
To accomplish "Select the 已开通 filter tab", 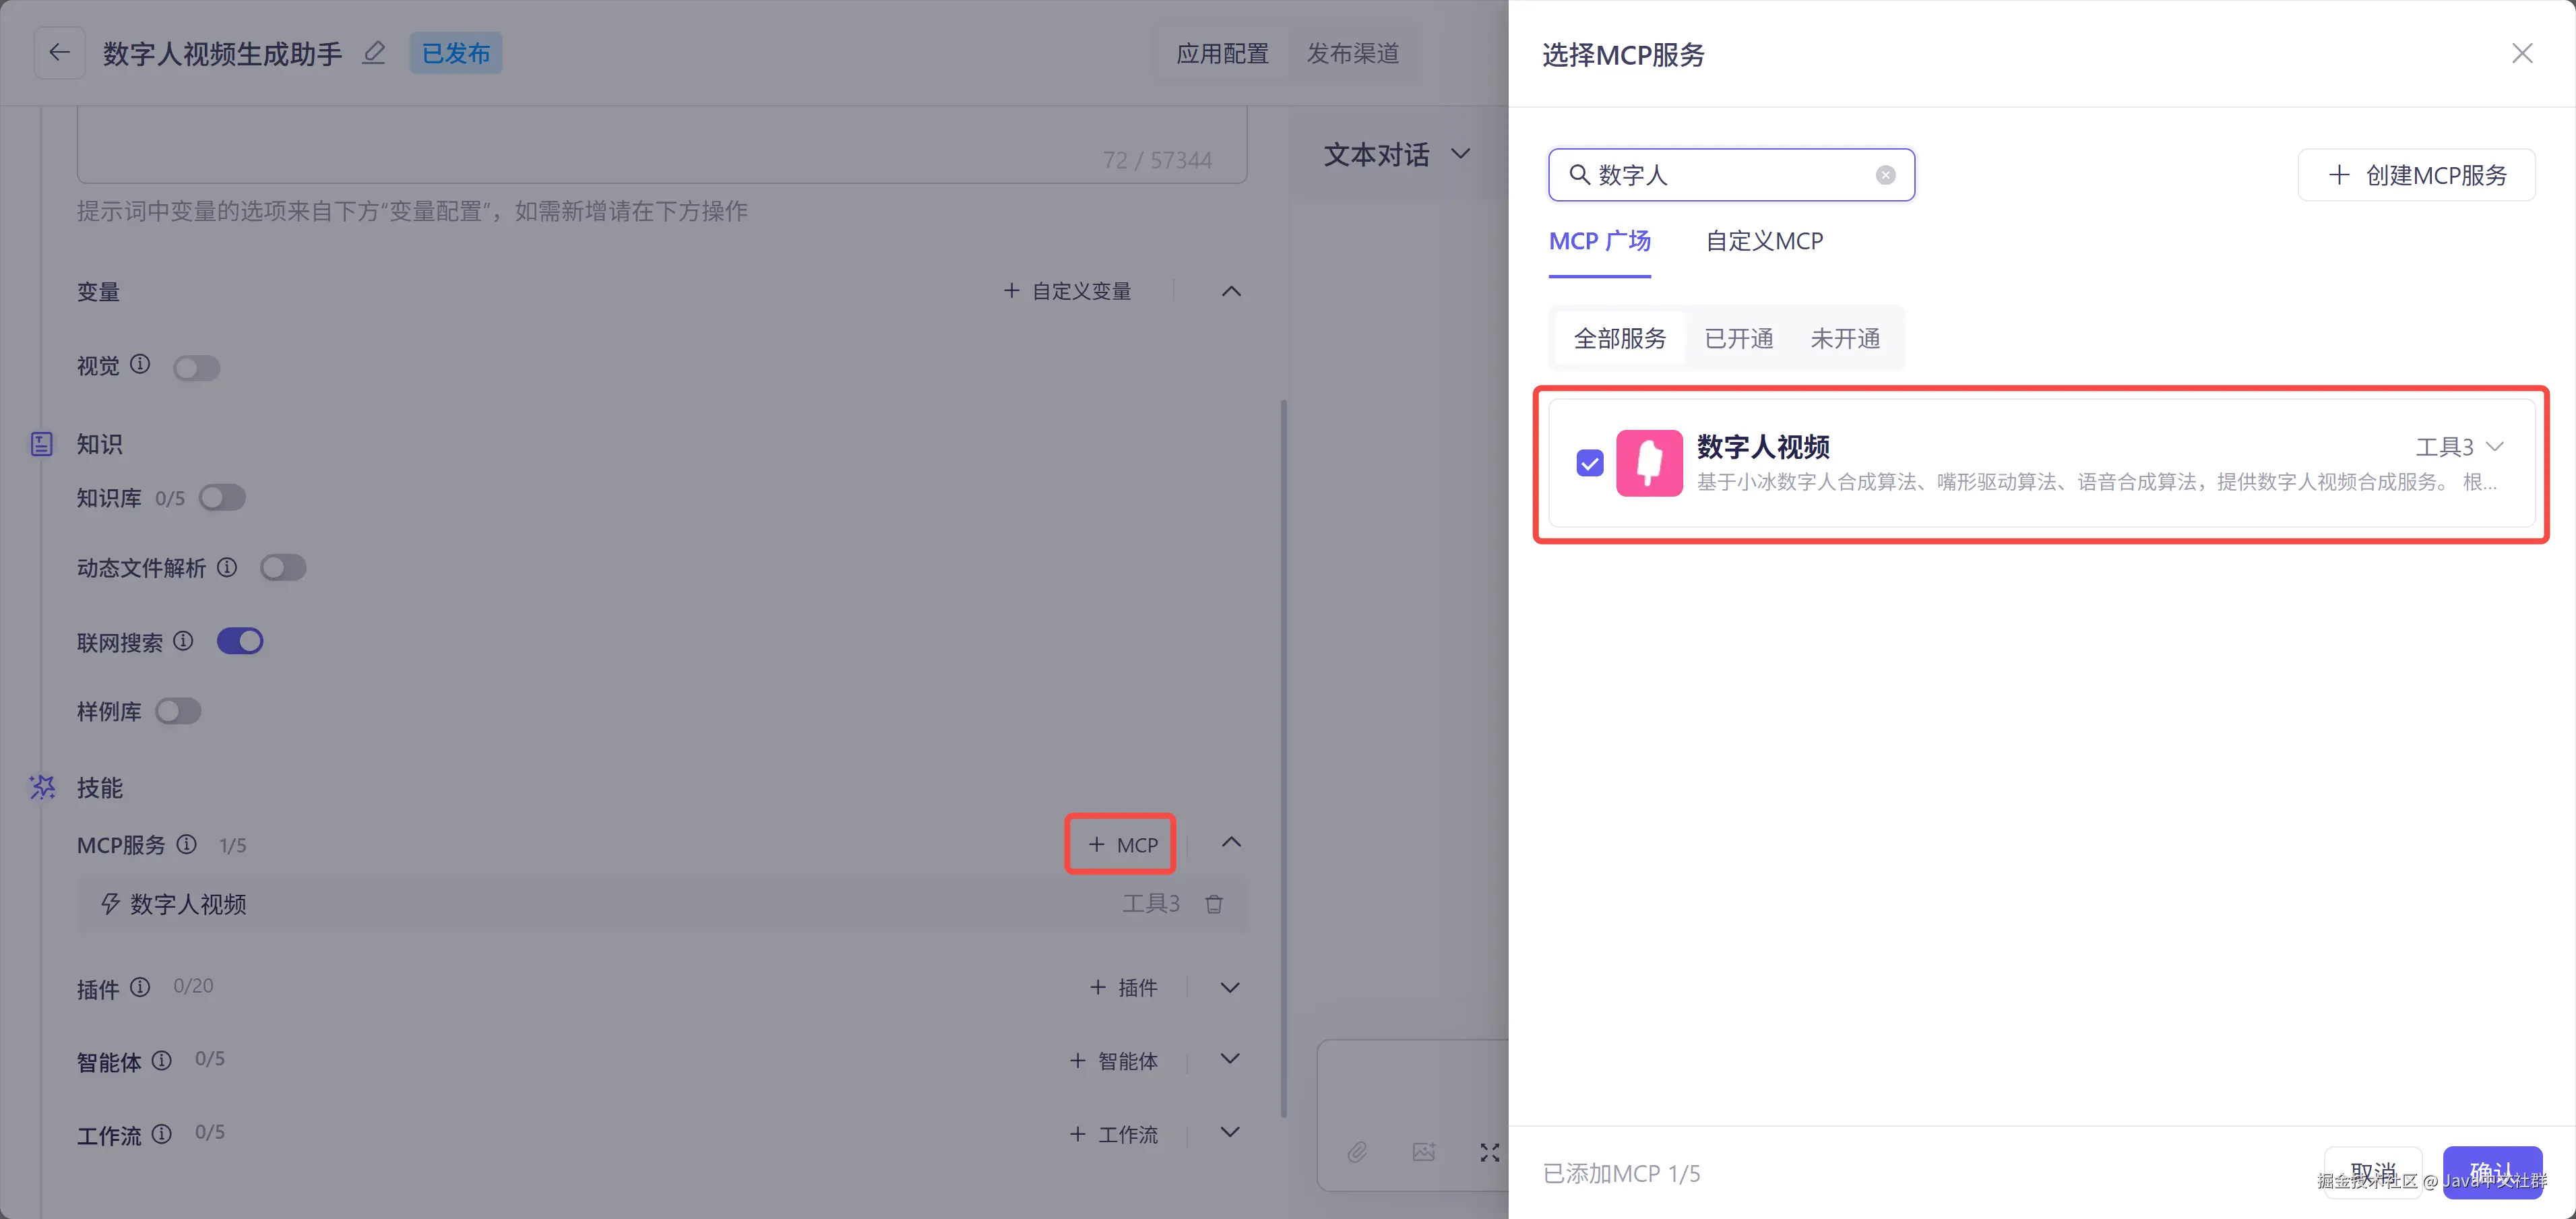I will [x=1738, y=338].
